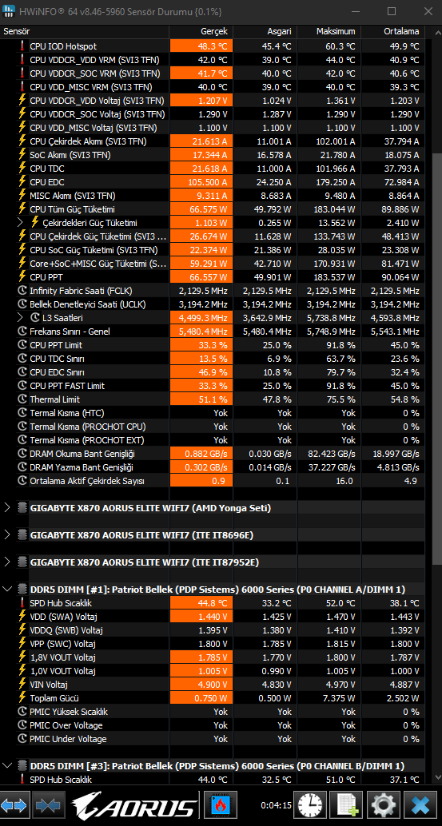Select the Bellek Denetleyici Saati (UCLK) label
This screenshot has width=442, height=826.
(88, 304)
